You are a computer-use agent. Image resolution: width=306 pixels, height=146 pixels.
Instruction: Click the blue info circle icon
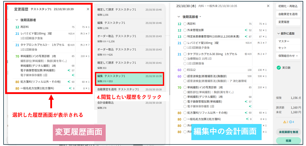(x=290, y=122)
